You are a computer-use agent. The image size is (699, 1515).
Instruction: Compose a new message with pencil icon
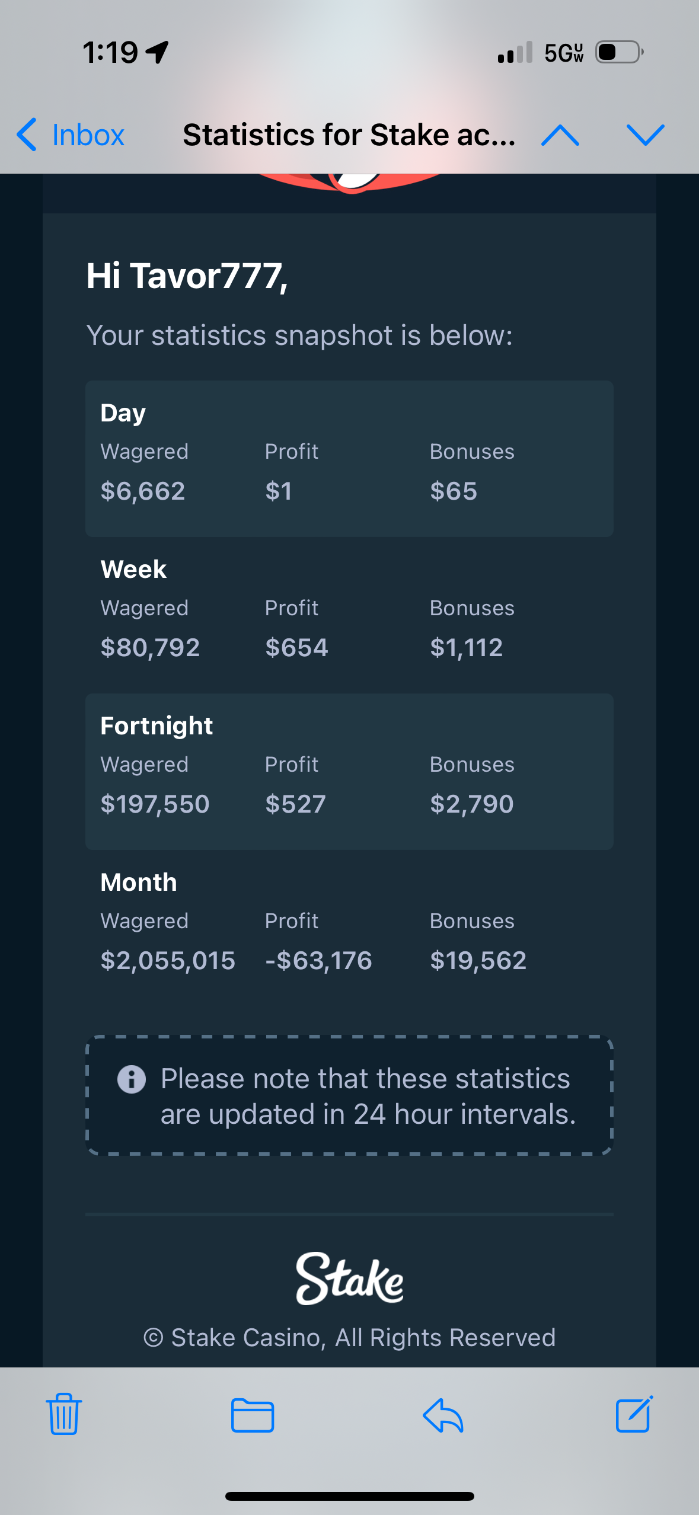point(634,1414)
